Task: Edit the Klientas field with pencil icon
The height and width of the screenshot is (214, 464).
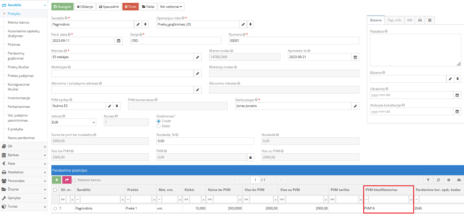Action: point(198,57)
